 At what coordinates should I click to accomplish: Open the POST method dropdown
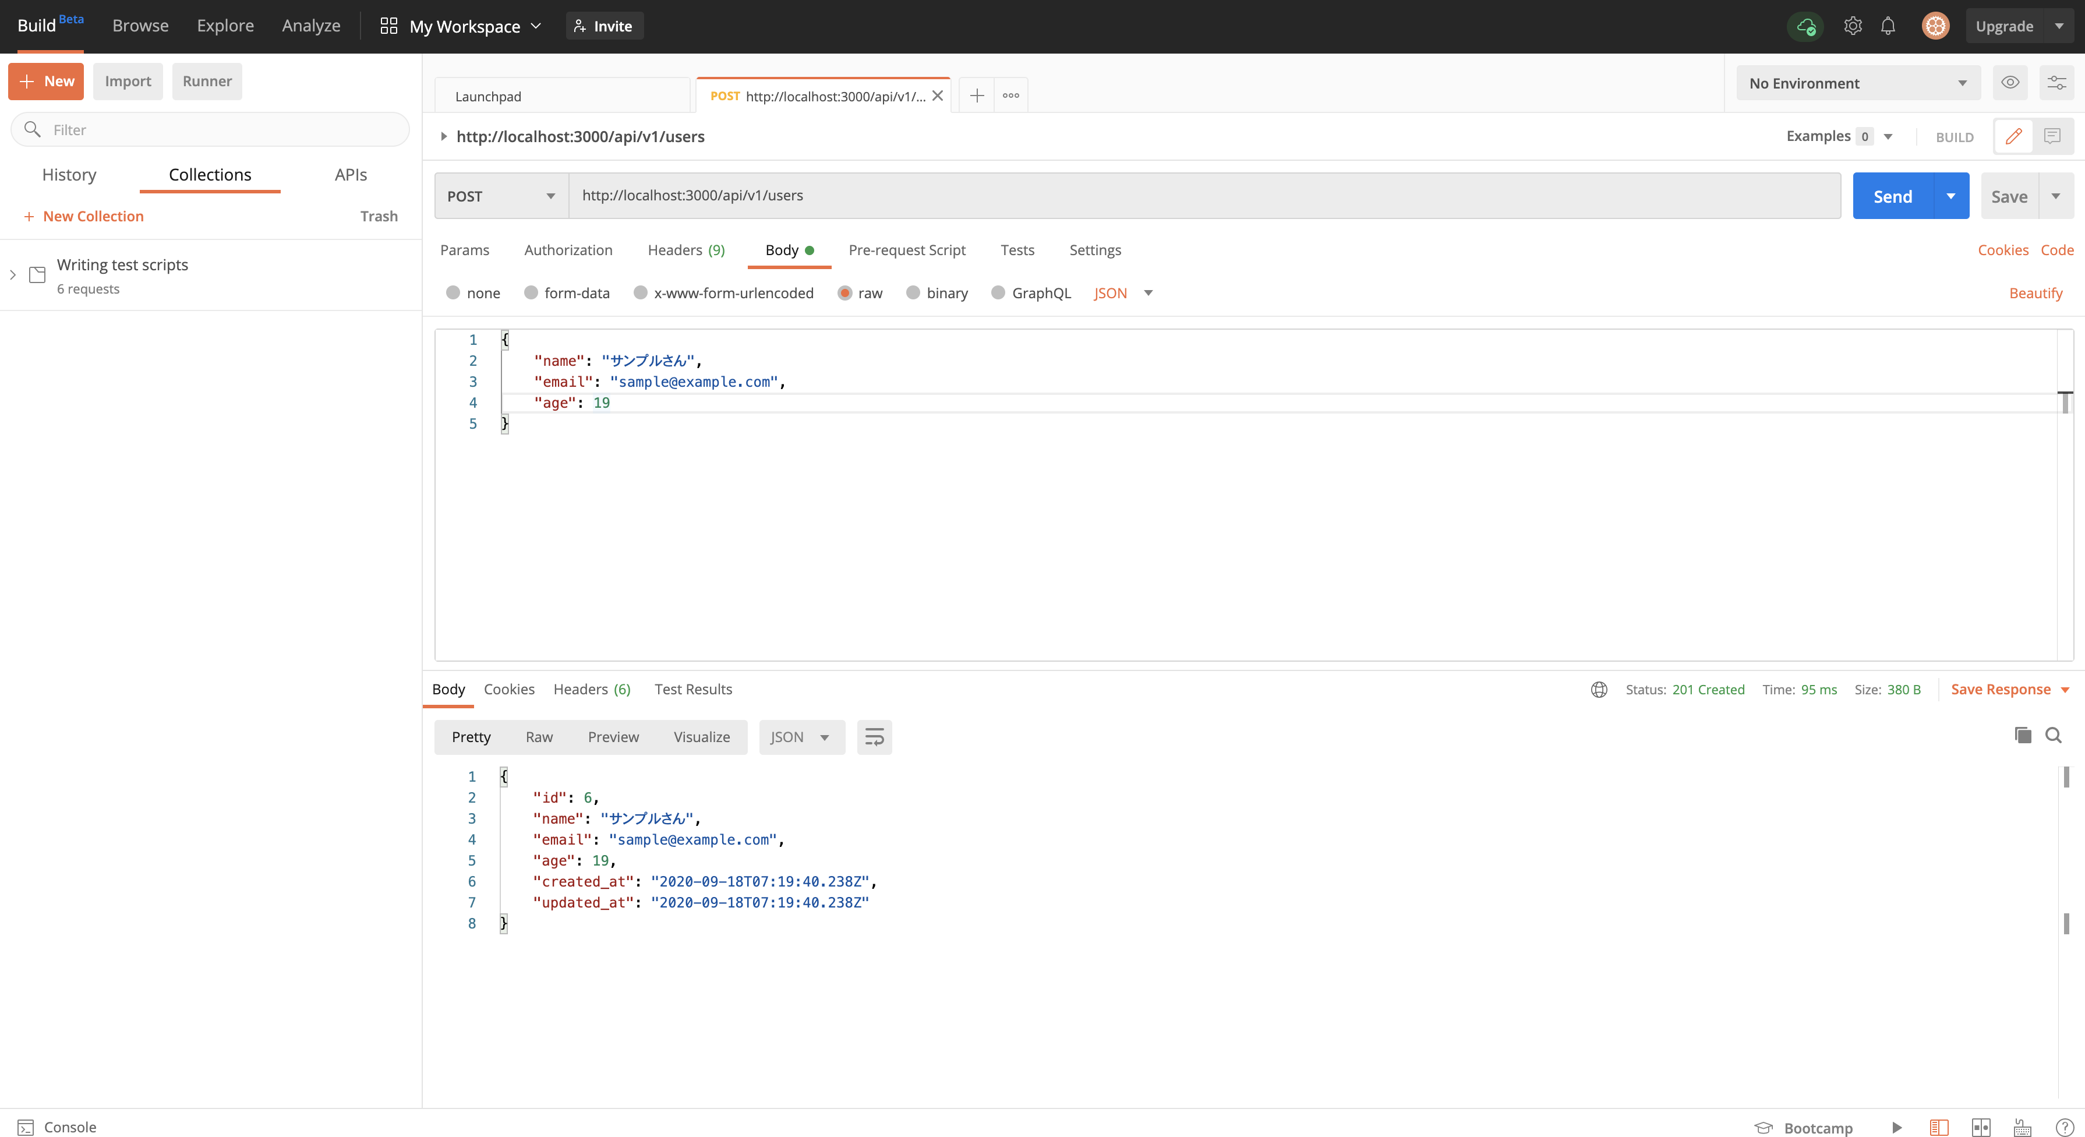(501, 196)
